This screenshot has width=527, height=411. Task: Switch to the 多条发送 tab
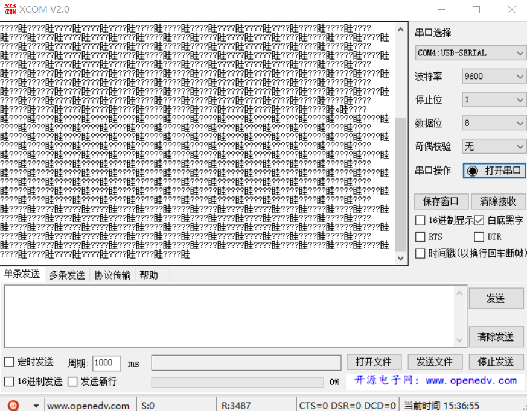[68, 275]
